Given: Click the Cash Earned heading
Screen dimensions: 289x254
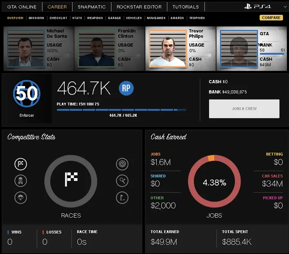Looking at the screenshot, I should (x=168, y=137).
